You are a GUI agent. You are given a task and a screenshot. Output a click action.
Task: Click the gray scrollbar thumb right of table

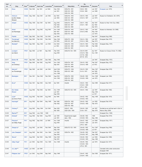pyautogui.click(x=127, y=93)
